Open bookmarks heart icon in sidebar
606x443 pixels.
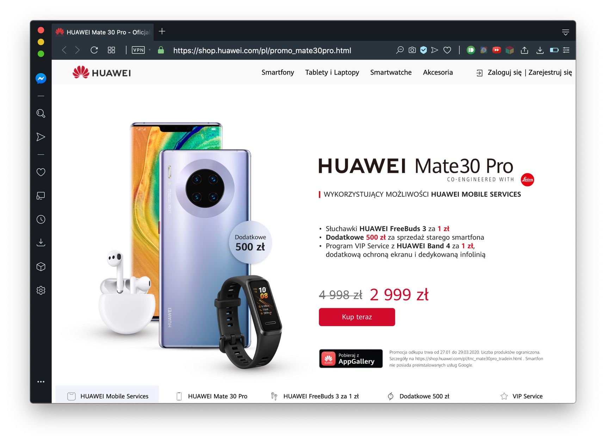click(x=41, y=172)
